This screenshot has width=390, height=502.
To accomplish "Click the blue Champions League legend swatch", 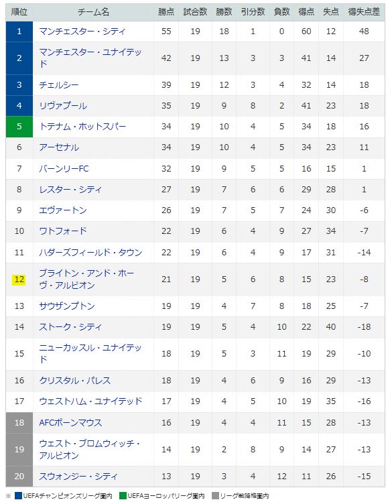I will coord(18,496).
